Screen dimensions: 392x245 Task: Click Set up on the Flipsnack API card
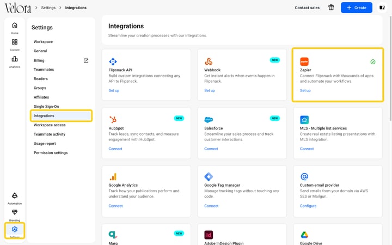[x=114, y=90]
